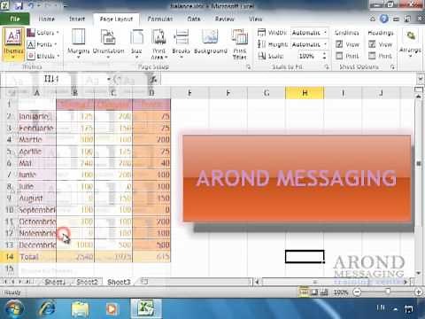Switch to the Data tab
This screenshot has width=425, height=319.
[x=194, y=19]
